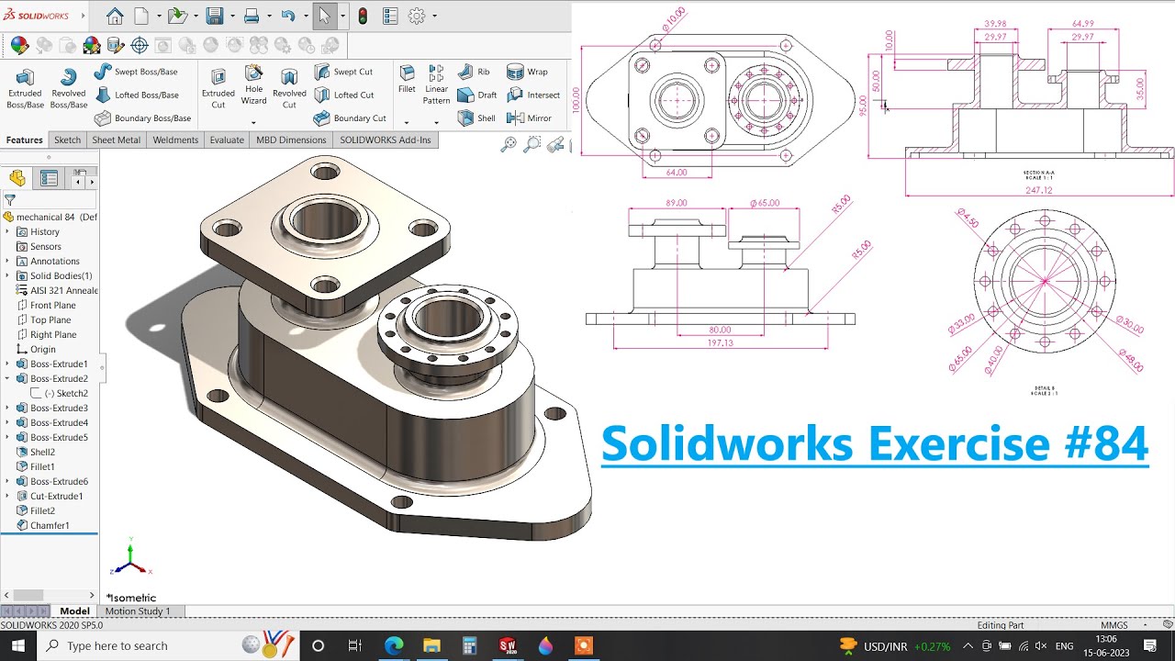
Task: Open dropdown arrow beside Options gear
Action: 434,16
